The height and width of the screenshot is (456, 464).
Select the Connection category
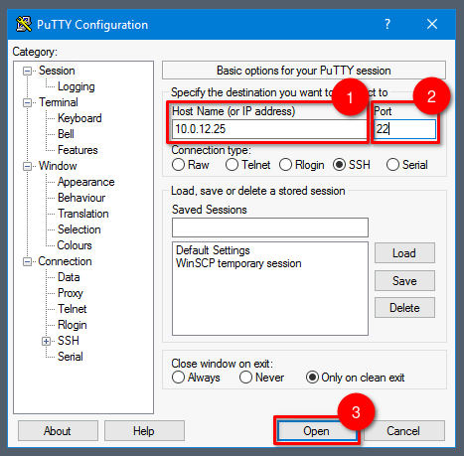click(x=65, y=261)
